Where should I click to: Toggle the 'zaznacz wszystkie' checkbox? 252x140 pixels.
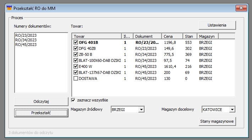(73, 100)
